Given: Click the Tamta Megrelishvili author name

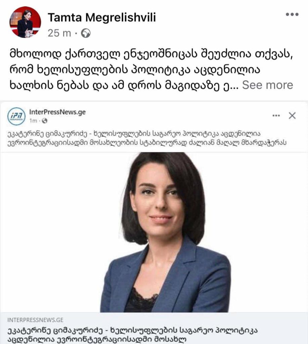Looking at the screenshot, I should [x=102, y=17].
